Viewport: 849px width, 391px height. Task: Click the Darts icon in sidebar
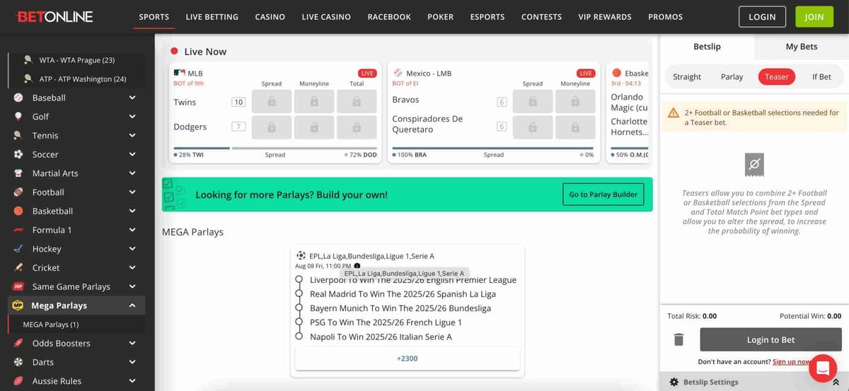pyautogui.click(x=18, y=362)
